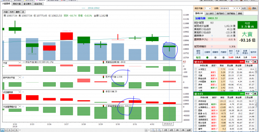This screenshot has height=132, width=259.
Task: Click help question mark beside 籌碼集中 億 row
Action: (212, 36)
